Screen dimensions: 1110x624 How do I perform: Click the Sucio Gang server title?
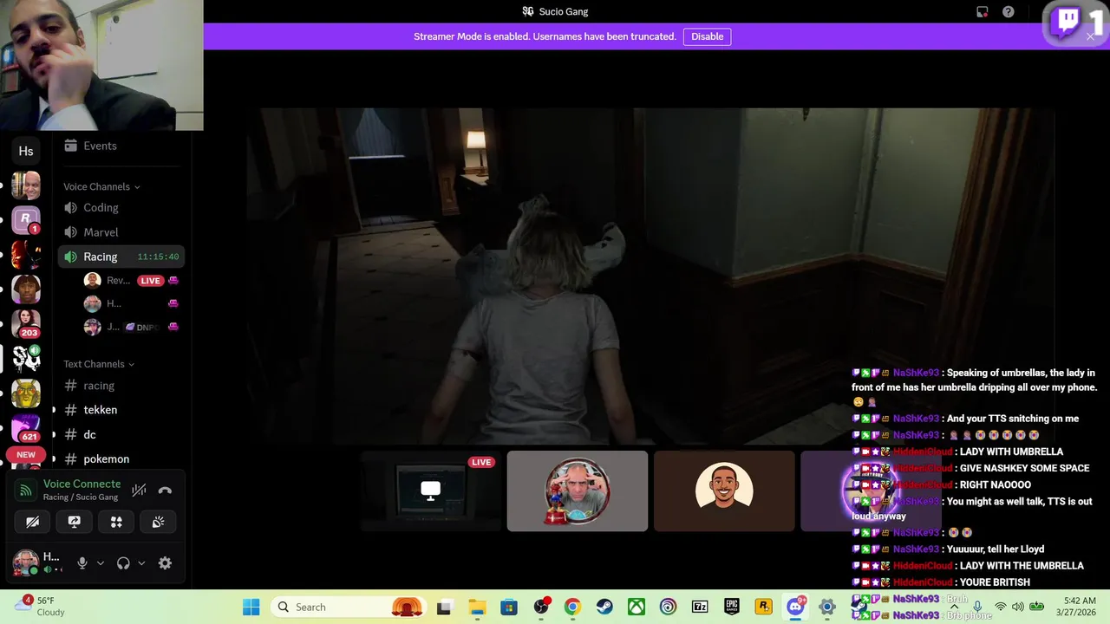click(x=555, y=12)
